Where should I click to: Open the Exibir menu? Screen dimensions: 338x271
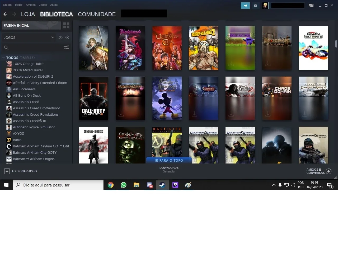point(19,5)
